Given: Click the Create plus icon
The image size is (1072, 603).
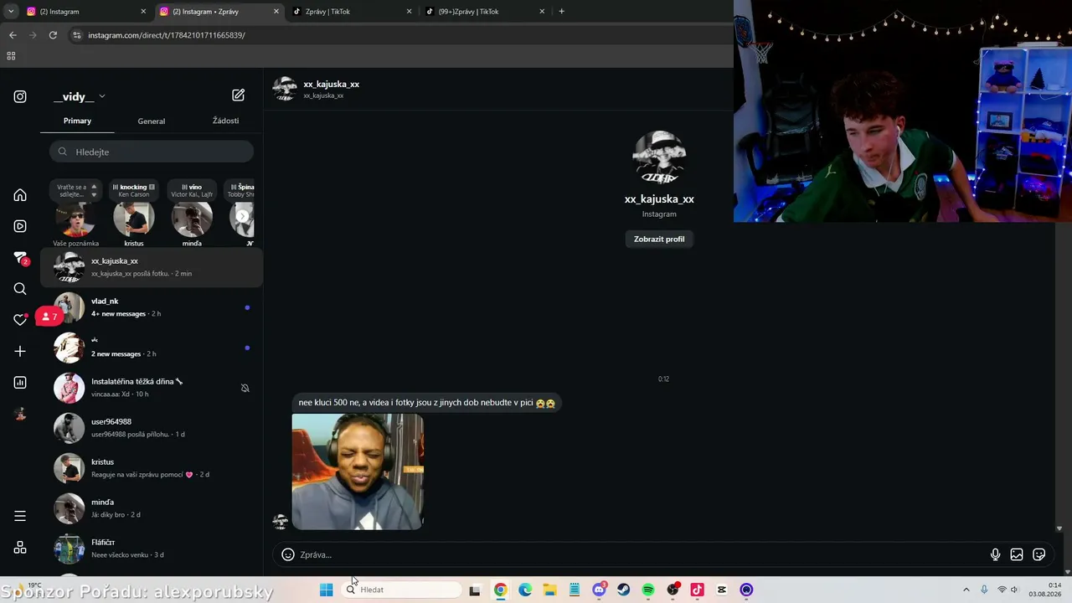Looking at the screenshot, I should (20, 352).
